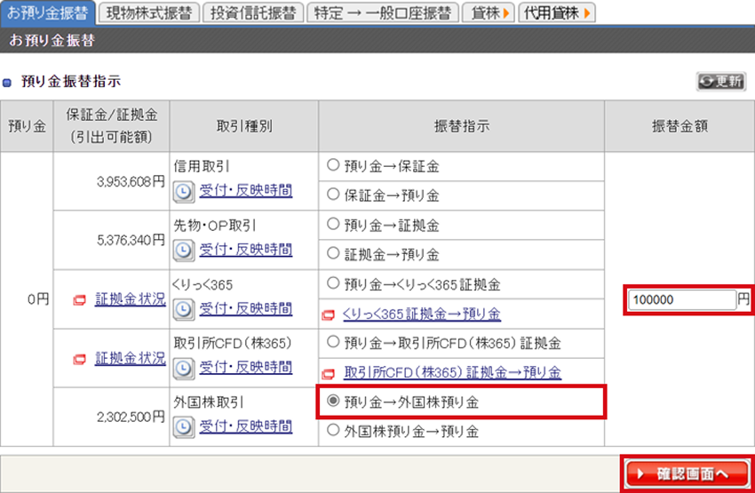Image resolution: width=755 pixels, height=493 pixels.
Task: Click the clock icon under 信用取引
Action: (183, 191)
